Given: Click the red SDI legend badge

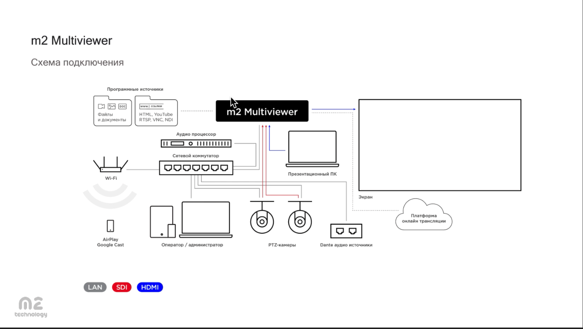Looking at the screenshot, I should click(x=121, y=287).
